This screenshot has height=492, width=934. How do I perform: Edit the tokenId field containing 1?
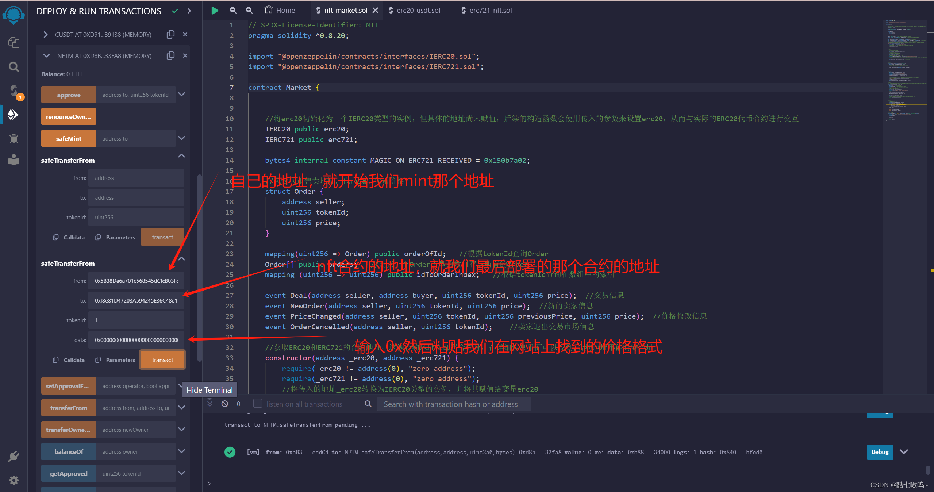137,320
